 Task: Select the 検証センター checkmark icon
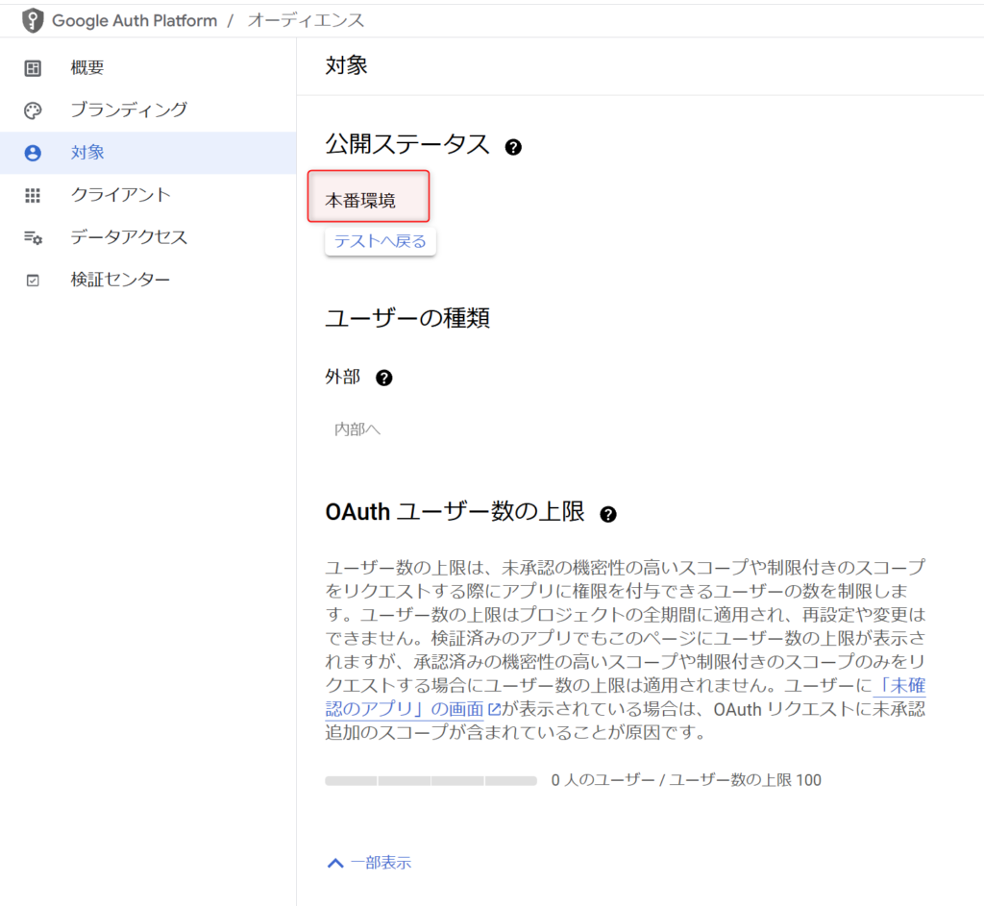[x=33, y=279]
